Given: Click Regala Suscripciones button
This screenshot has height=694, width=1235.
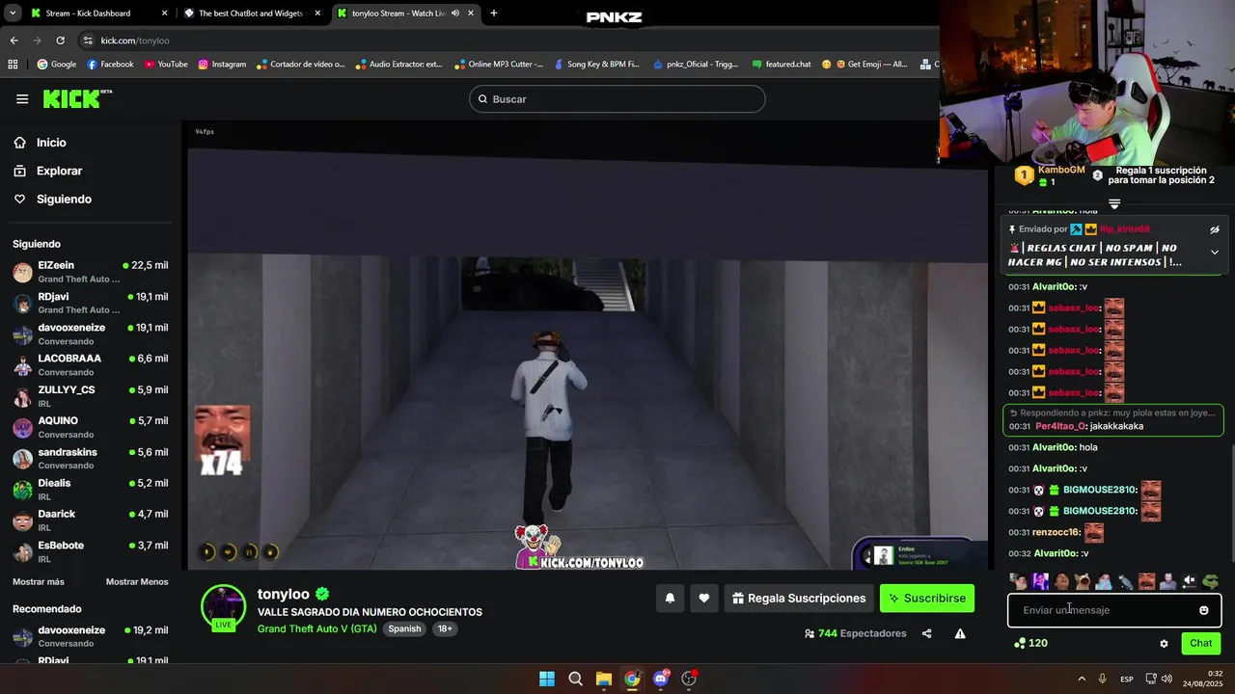Looking at the screenshot, I should tap(799, 599).
